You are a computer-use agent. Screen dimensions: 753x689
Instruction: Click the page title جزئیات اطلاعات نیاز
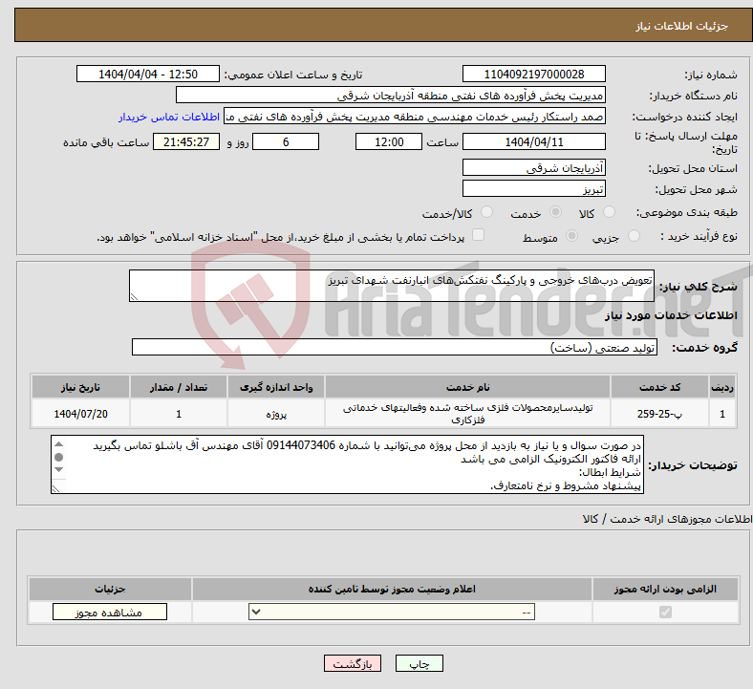point(682,26)
